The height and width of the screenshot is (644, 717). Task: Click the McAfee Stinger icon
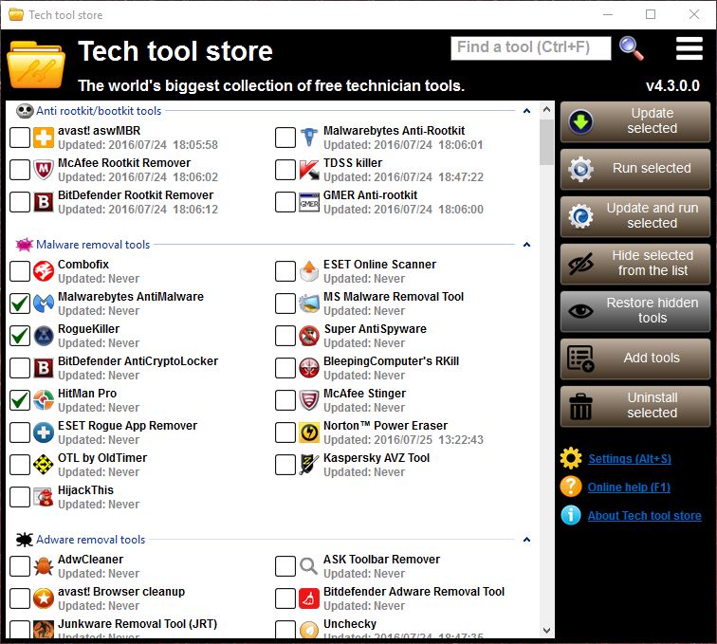(309, 400)
